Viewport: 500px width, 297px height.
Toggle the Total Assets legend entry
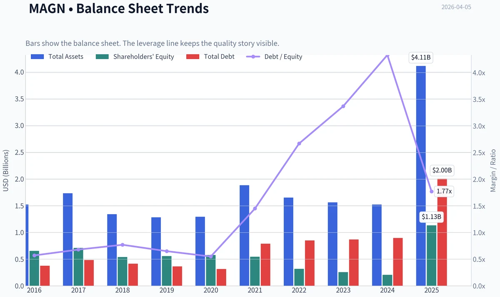[x=57, y=57]
